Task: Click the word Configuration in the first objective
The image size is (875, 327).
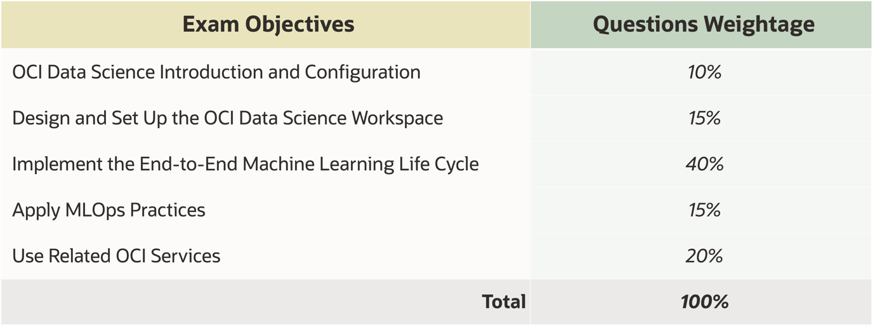Action: click(x=362, y=72)
